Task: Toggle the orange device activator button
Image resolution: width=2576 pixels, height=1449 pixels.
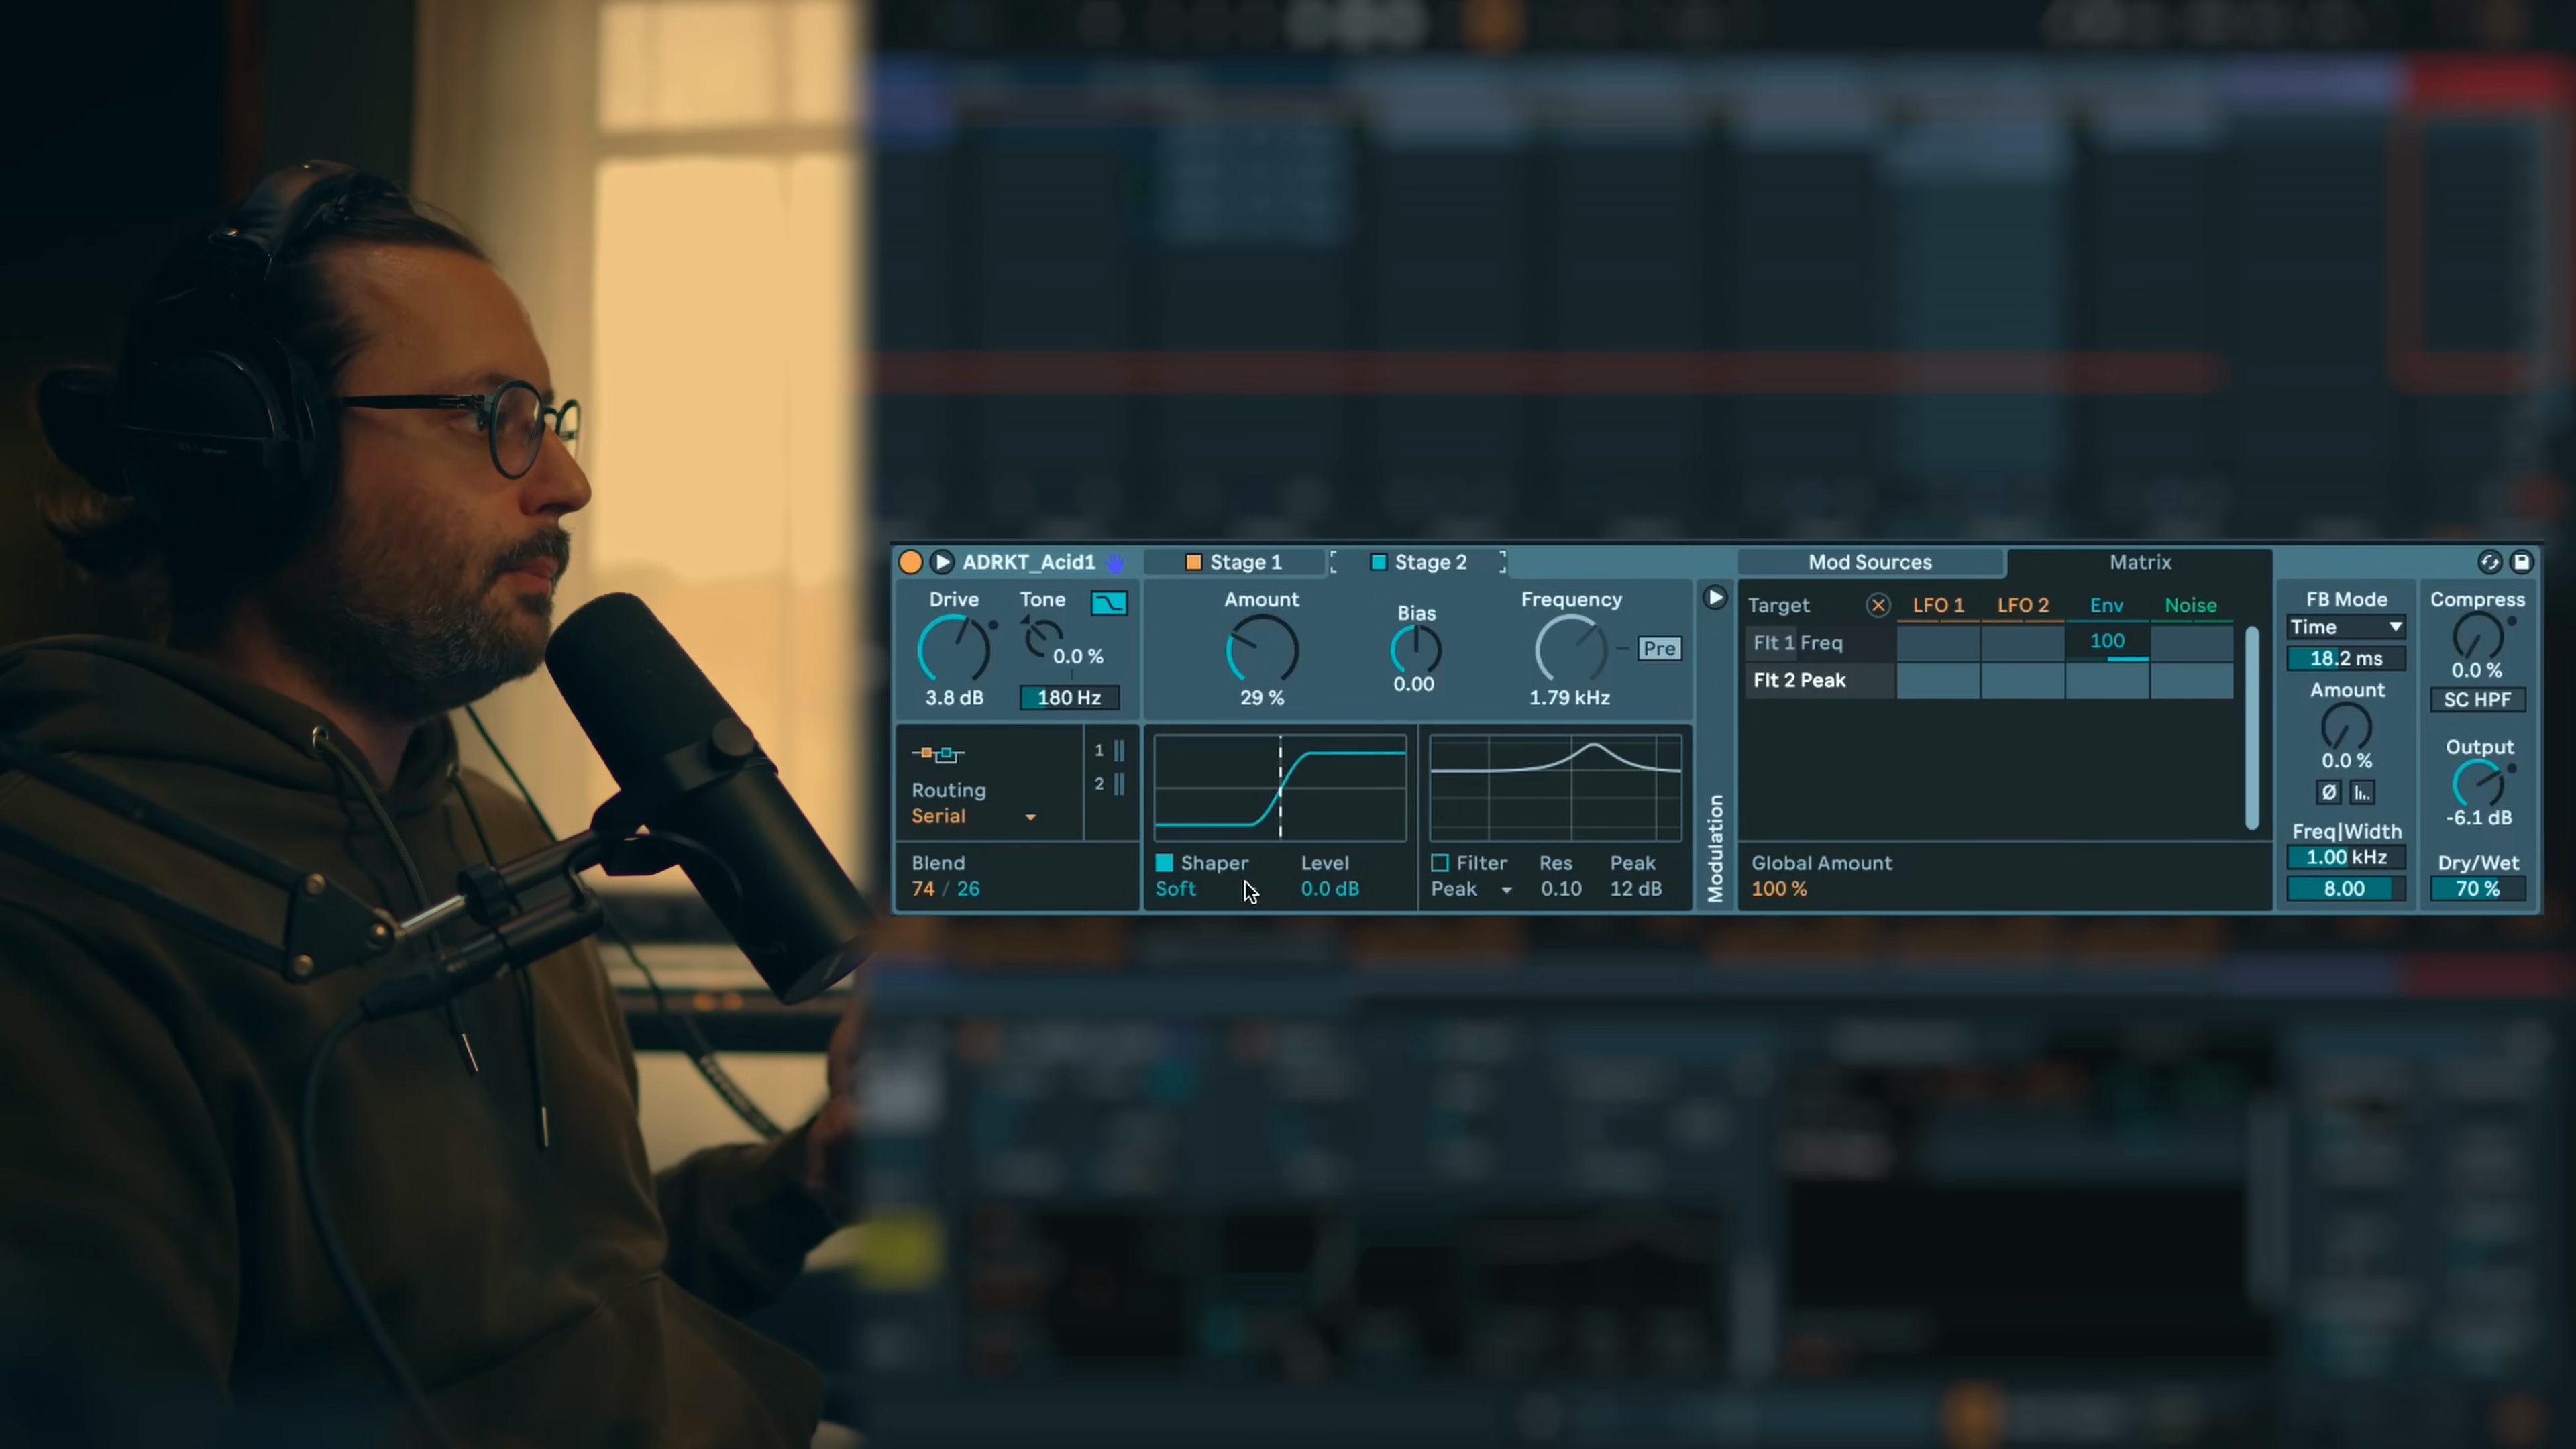Action: tap(910, 562)
